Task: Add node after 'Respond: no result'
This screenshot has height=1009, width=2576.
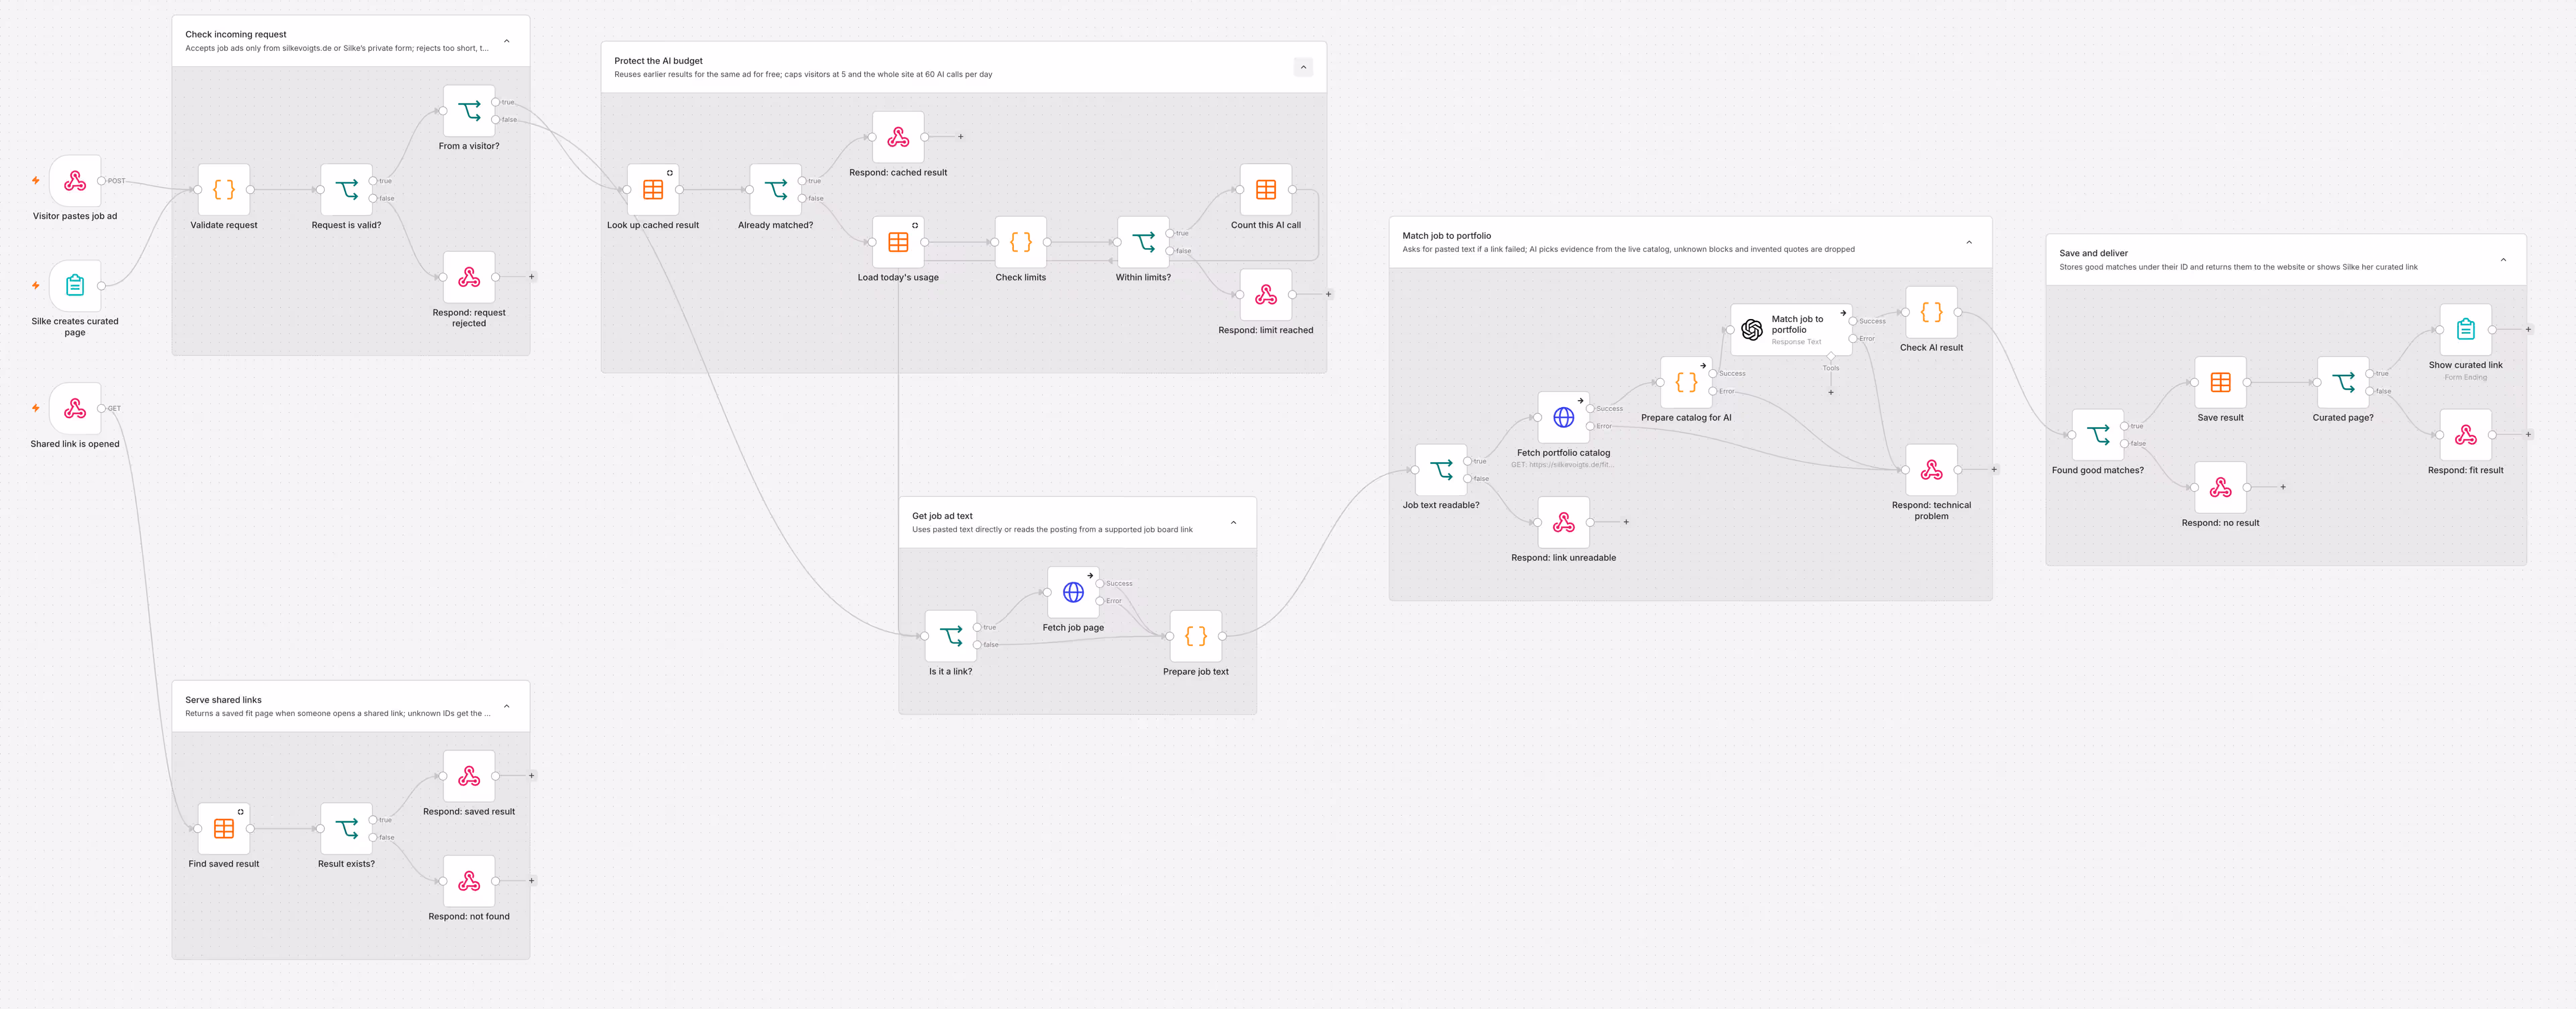Action: tap(2283, 488)
